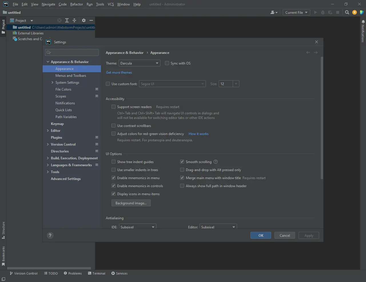Image resolution: width=366 pixels, height=282 pixels.
Task: Click the Select Opened File locate icon
Action: click(59, 20)
